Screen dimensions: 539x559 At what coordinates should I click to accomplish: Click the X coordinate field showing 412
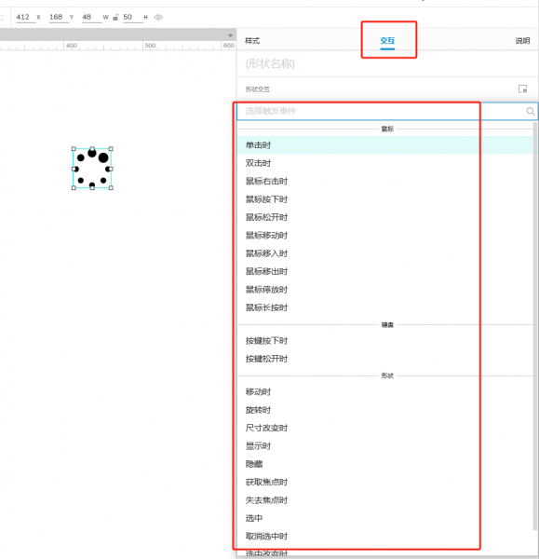tap(25, 17)
